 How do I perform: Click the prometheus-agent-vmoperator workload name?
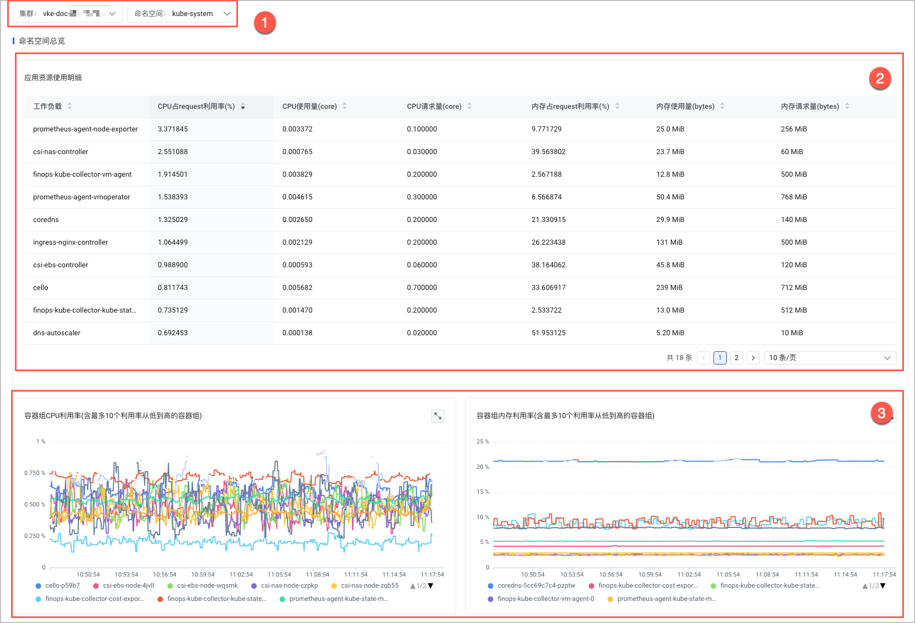(x=82, y=197)
